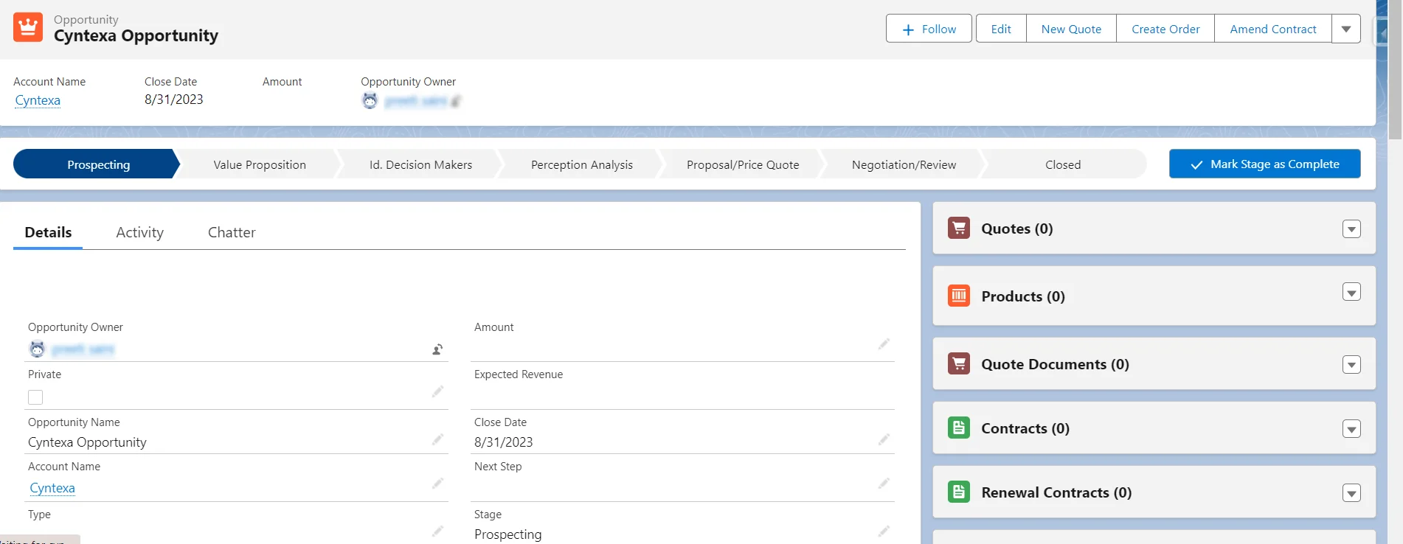The height and width of the screenshot is (544, 1403).
Task: Open the Contracts related list dropdown
Action: (1351, 429)
